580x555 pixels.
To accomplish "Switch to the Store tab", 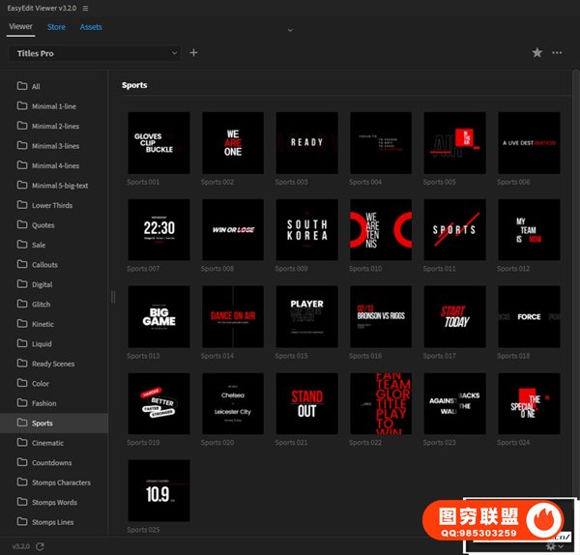I will (x=56, y=27).
